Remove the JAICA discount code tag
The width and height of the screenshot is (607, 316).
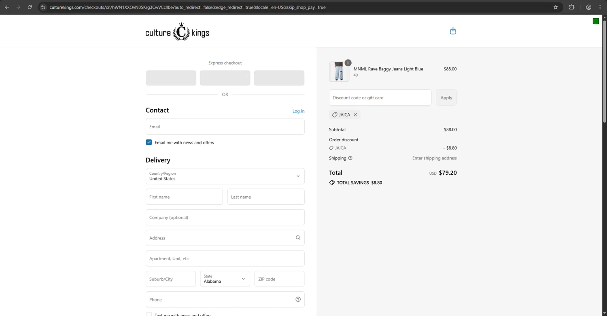(355, 115)
